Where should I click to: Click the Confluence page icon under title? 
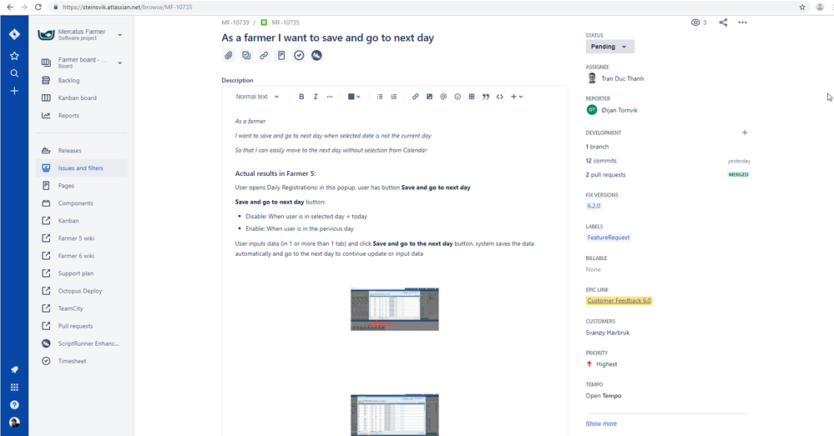(x=281, y=55)
